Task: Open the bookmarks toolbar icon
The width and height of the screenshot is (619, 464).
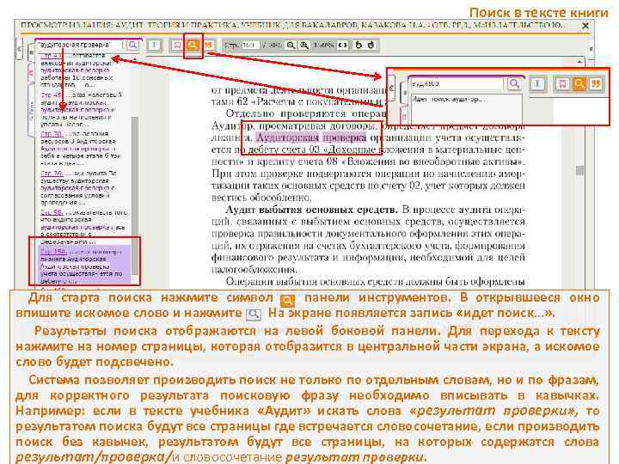Action: (177, 45)
